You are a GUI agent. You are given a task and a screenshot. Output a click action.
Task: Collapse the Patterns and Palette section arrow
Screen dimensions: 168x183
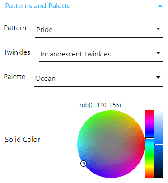coord(160,6)
